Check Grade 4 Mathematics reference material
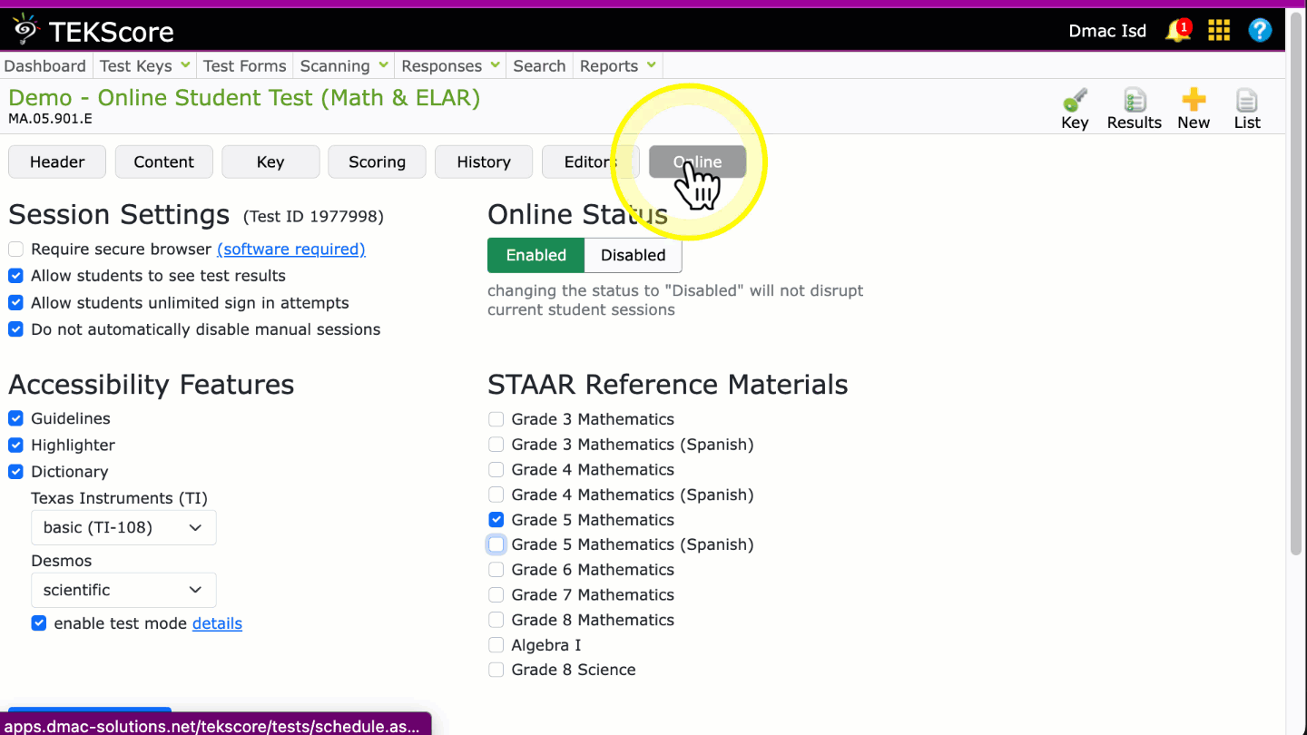 click(x=496, y=470)
